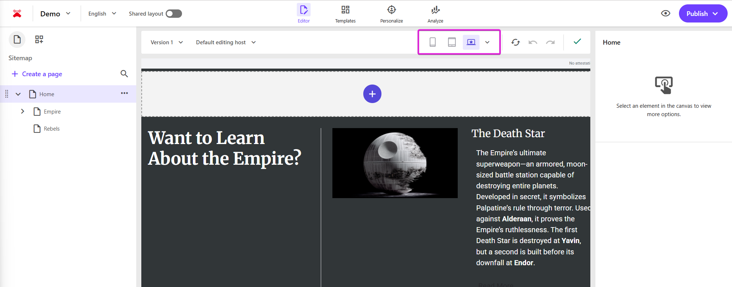Viewport: 732px width, 287px height.
Task: Select the desktop device view
Action: [471, 42]
